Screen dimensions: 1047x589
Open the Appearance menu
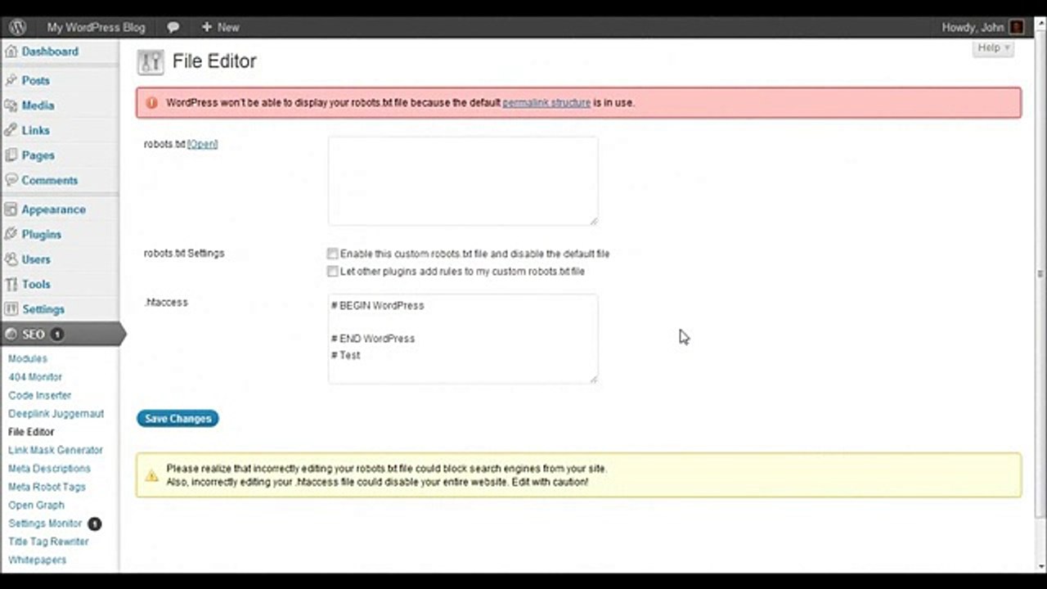coord(53,209)
